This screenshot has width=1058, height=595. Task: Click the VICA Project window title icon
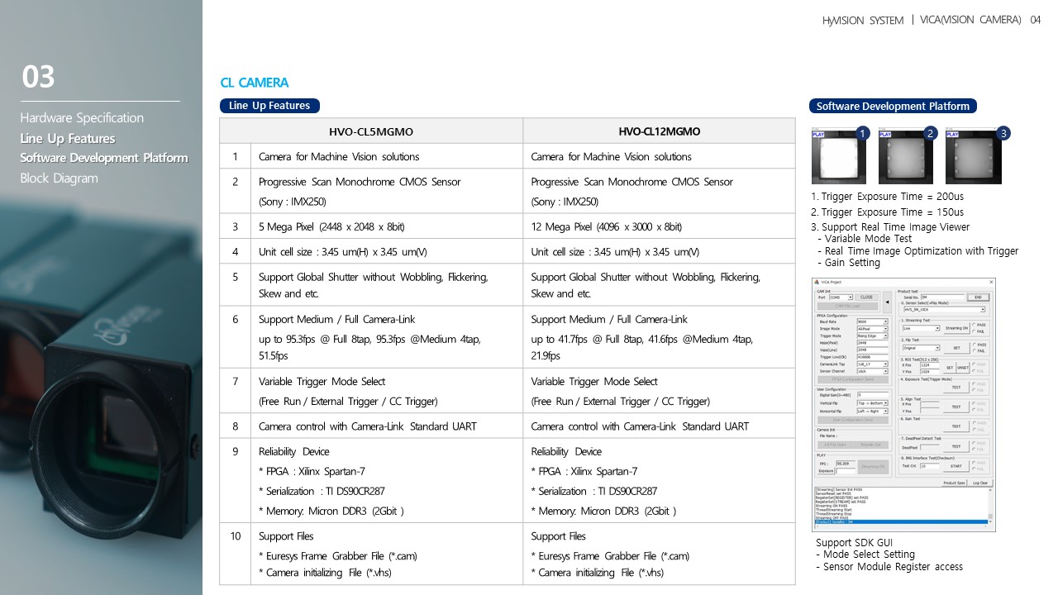click(817, 282)
